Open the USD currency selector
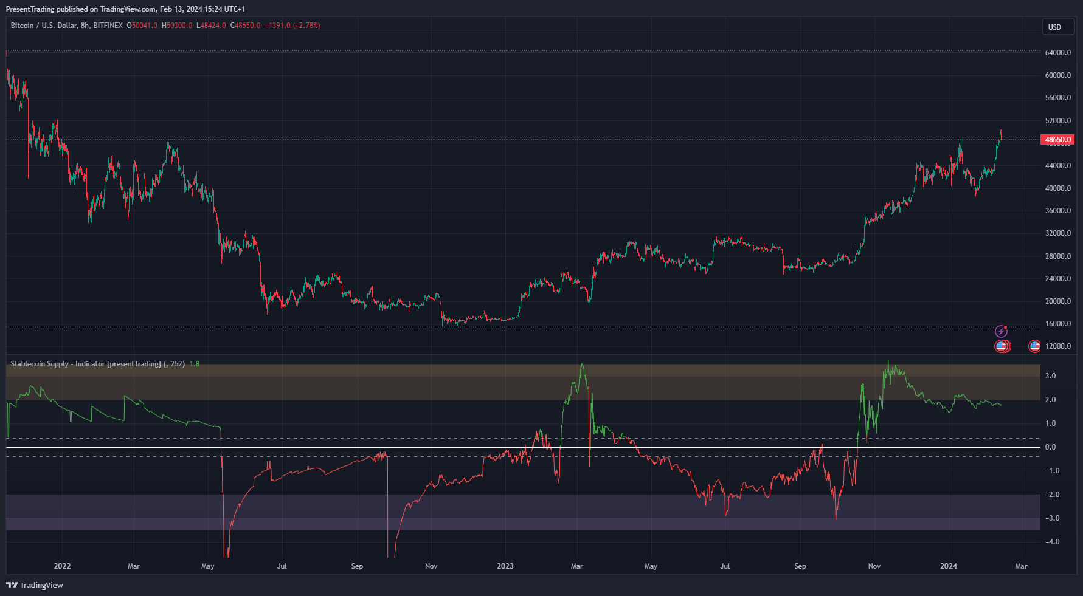Screen dimensions: 1083x596 1058,27
